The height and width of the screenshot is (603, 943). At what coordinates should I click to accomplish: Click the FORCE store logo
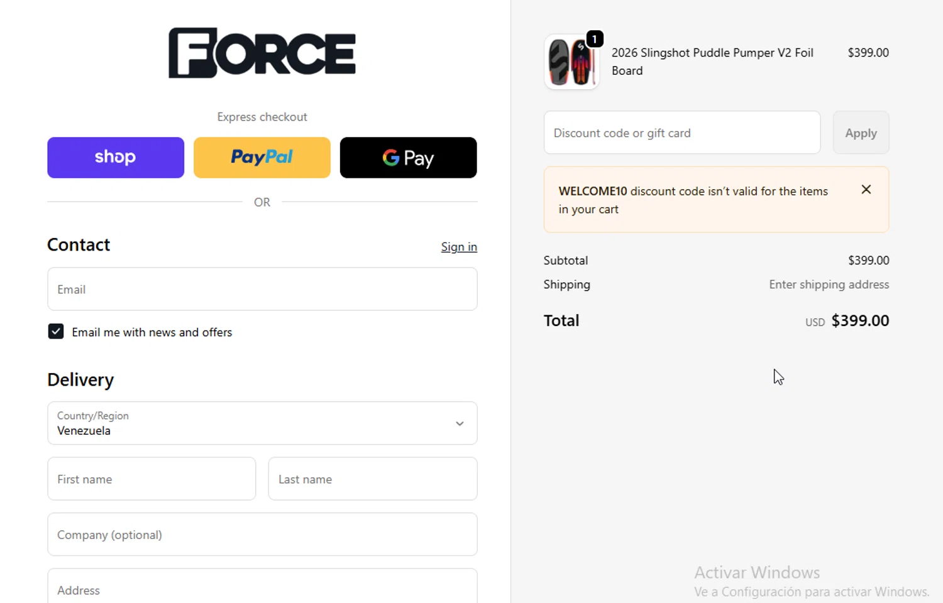coord(262,53)
